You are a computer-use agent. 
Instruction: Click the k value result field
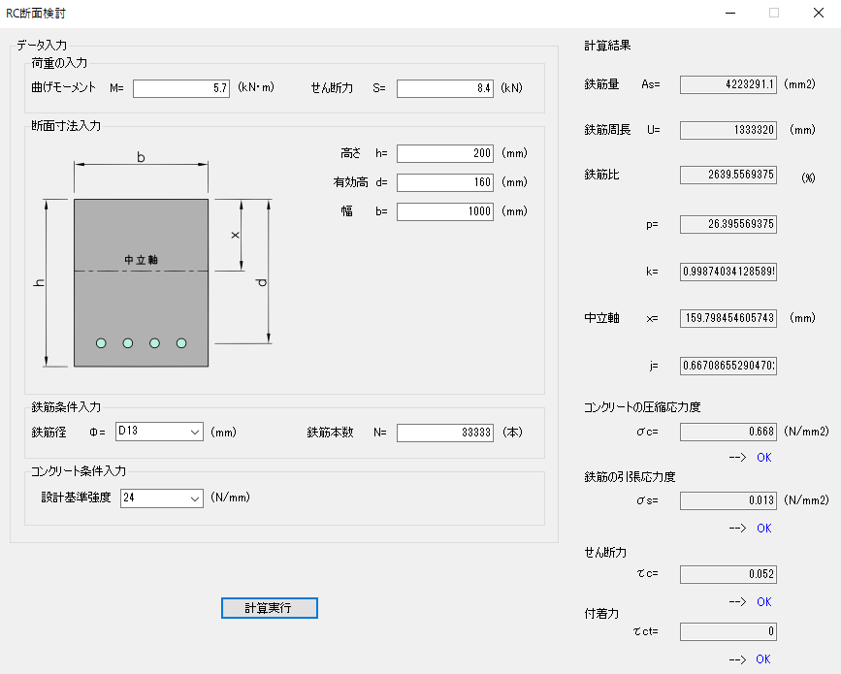[728, 272]
